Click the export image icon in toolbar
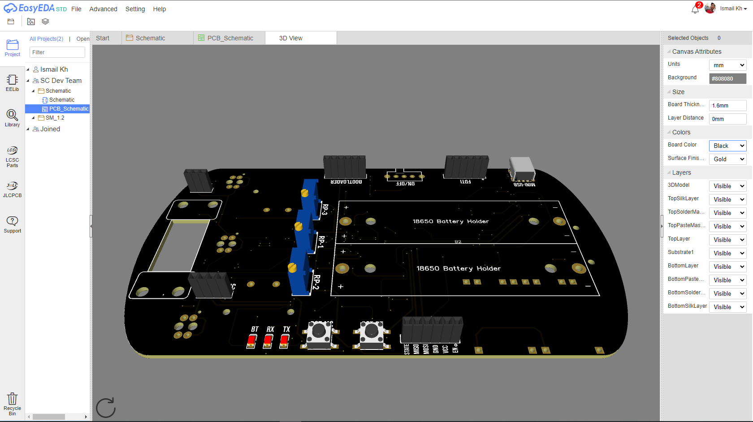This screenshot has width=753, height=422. point(30,21)
